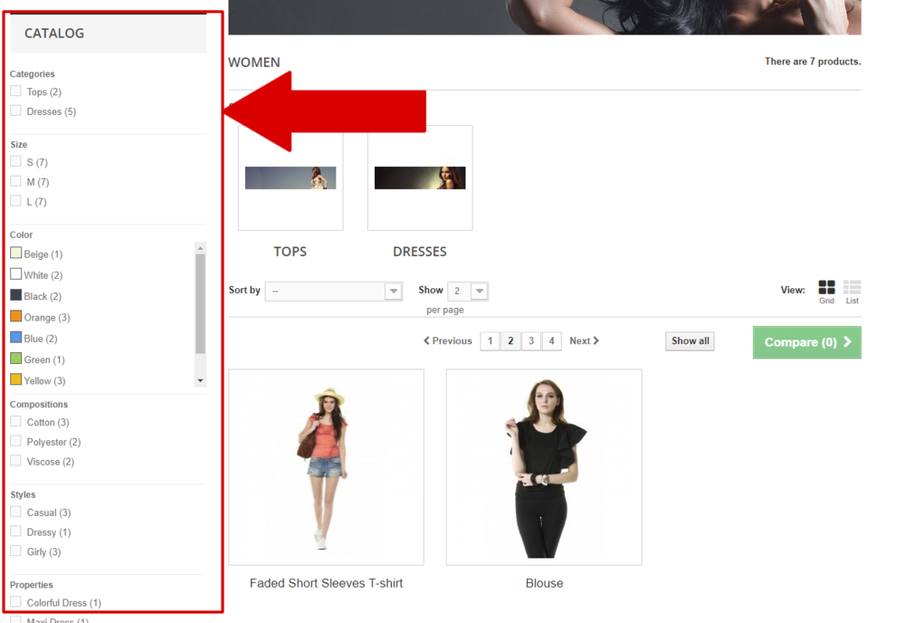Switch to Grid view
The width and height of the screenshot is (905, 623).
pyautogui.click(x=826, y=288)
